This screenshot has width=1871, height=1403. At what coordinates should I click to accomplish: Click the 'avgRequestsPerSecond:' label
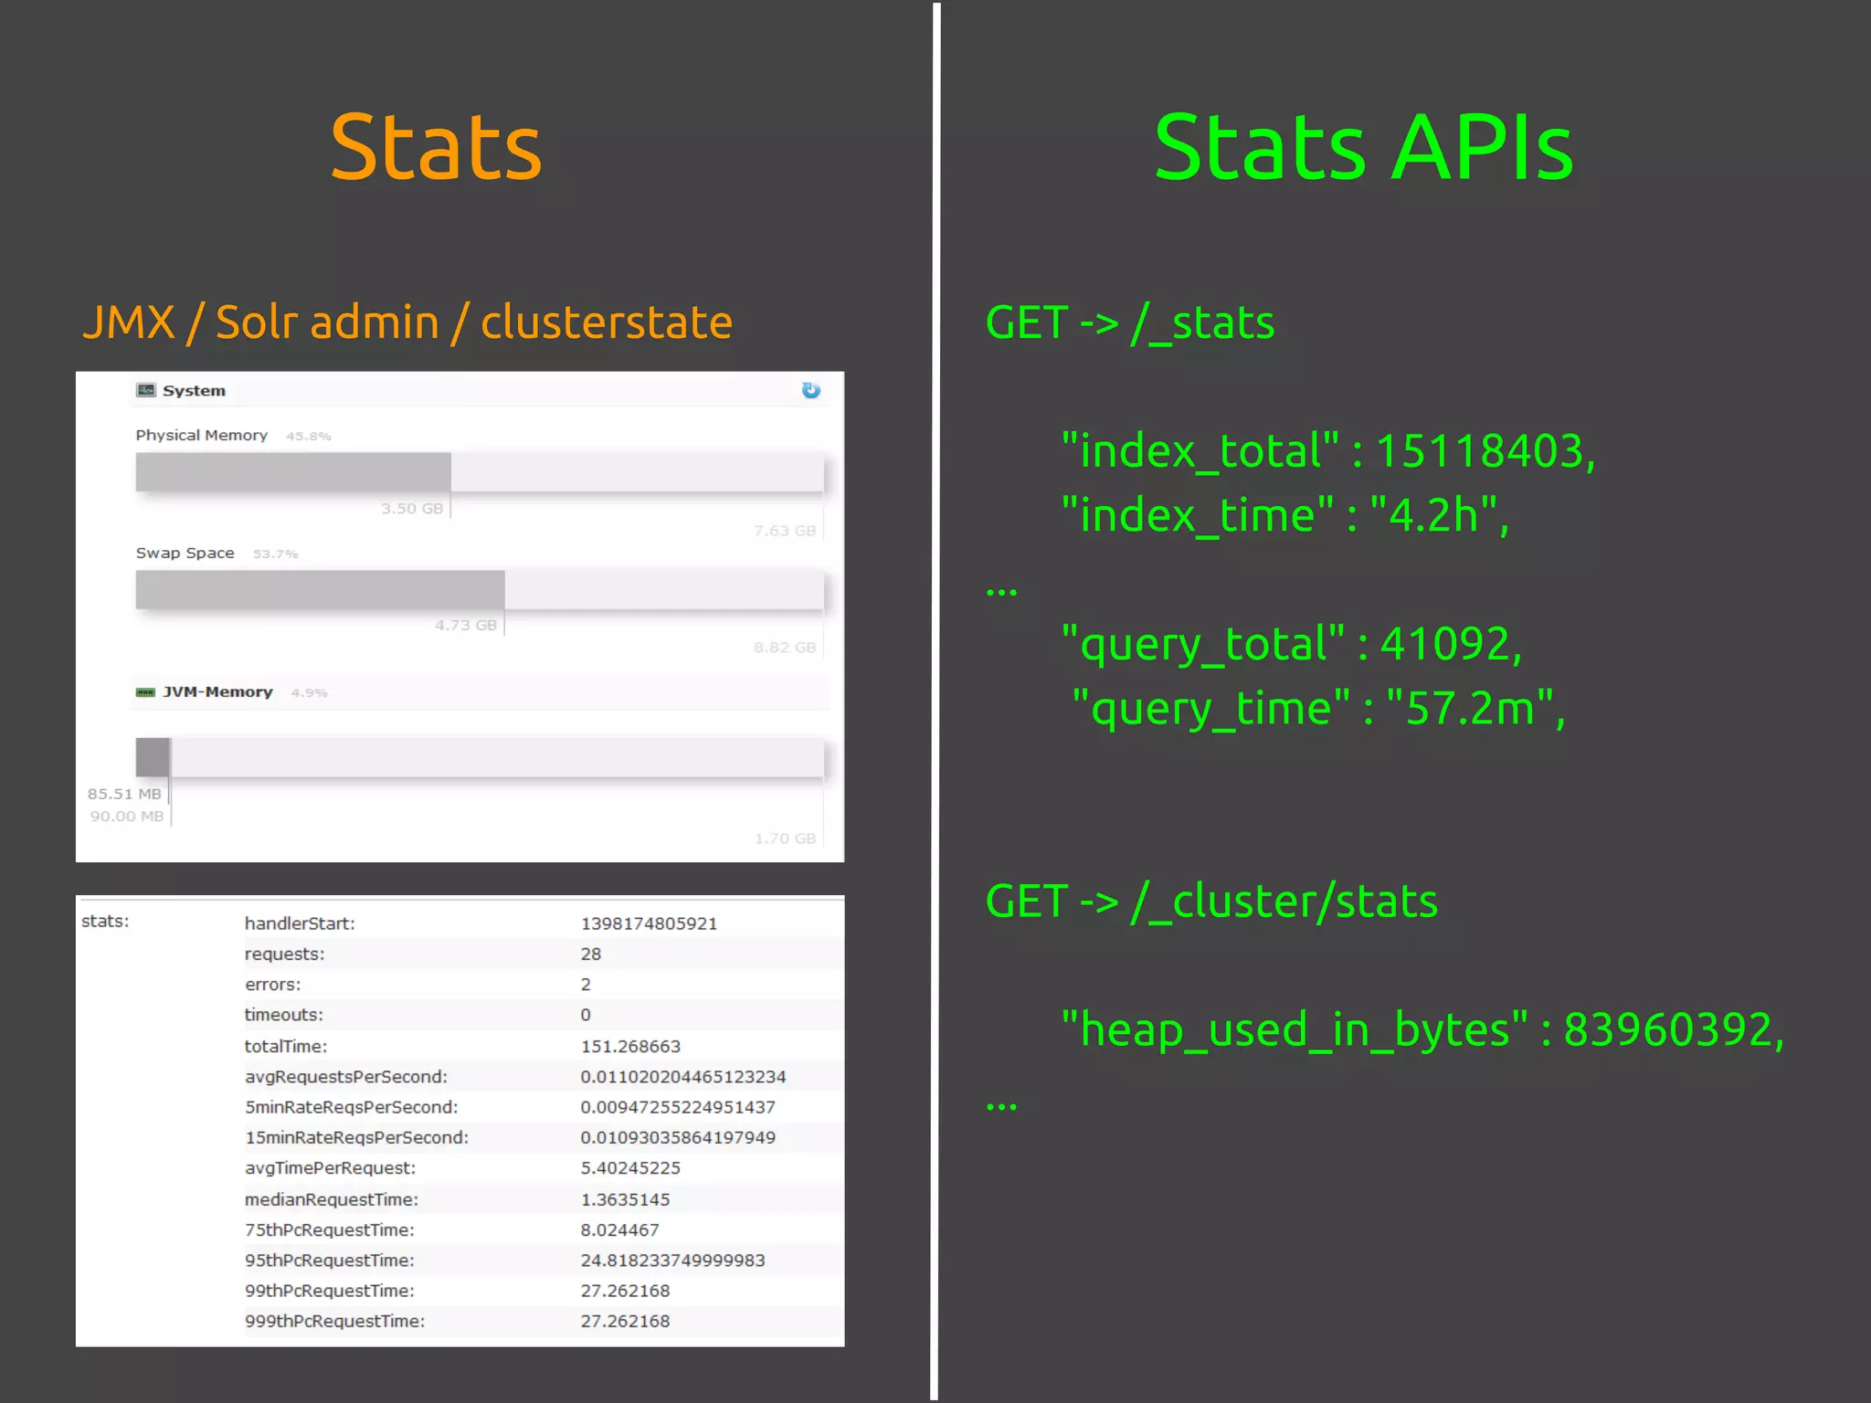pyautogui.click(x=346, y=1077)
